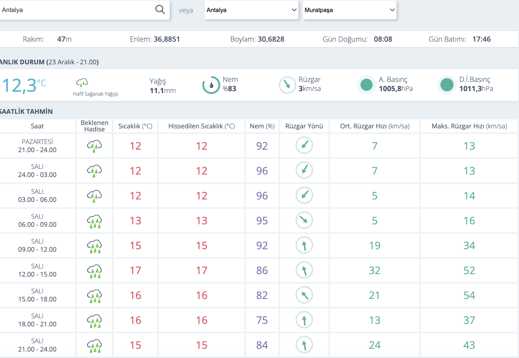This screenshot has height=358, width=519.
Task: Click the Rüzgar 3km/sa value
Action: 310,89
